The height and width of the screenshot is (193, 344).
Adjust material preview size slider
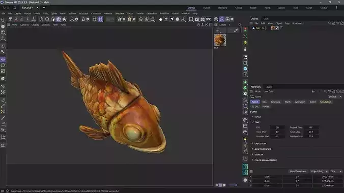click(x=233, y=185)
